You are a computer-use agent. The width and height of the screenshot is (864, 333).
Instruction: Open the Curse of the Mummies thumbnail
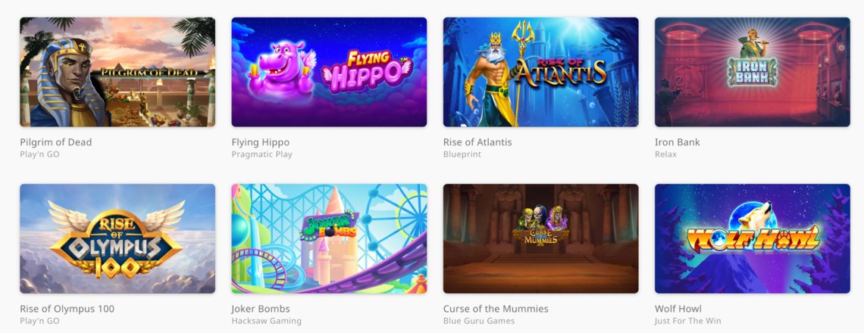click(540, 239)
